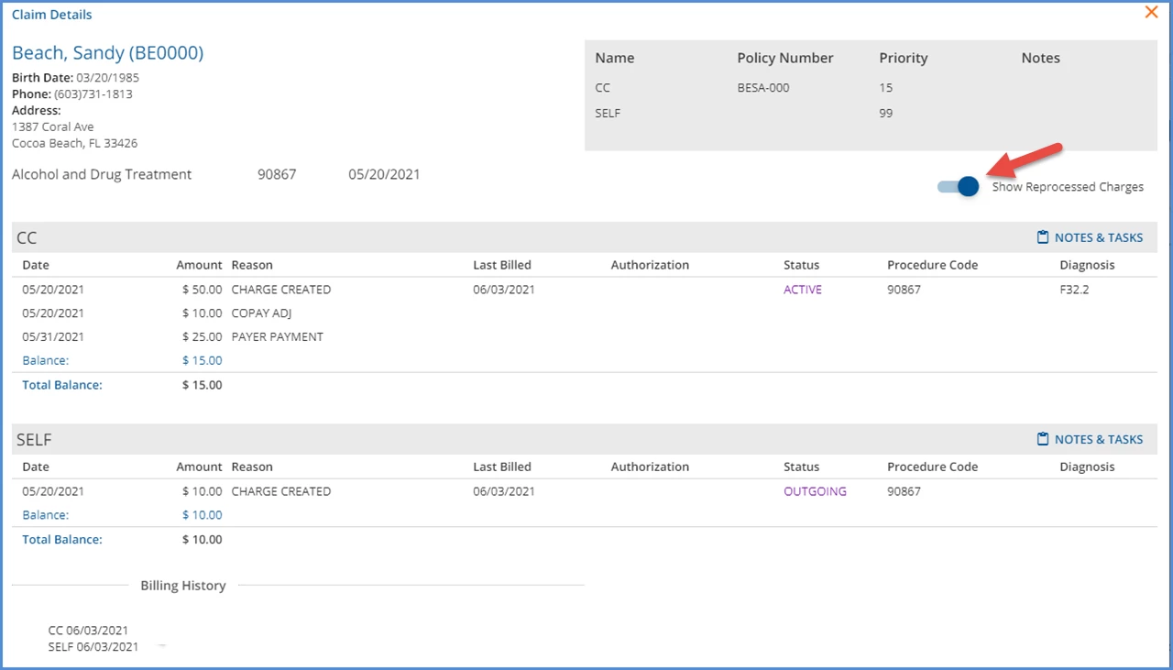Click address line 1387 Coral Ave
Screen dimensions: 1173x670
click(x=53, y=127)
